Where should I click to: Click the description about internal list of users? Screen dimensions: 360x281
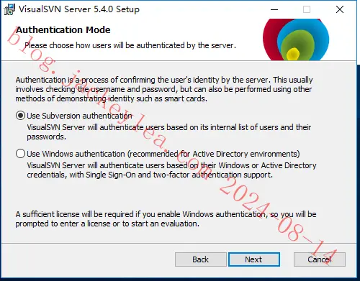tap(169, 132)
